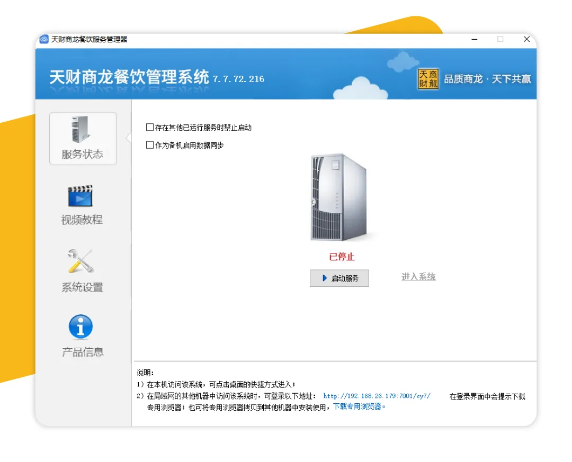Open the 产品信息 info icon
This screenshot has height=462, width=572.
81,327
